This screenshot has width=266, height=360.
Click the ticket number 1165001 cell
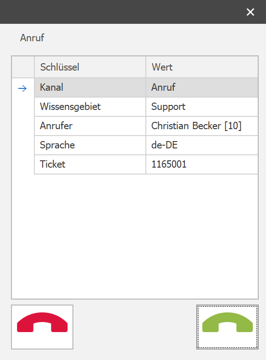(x=202, y=164)
